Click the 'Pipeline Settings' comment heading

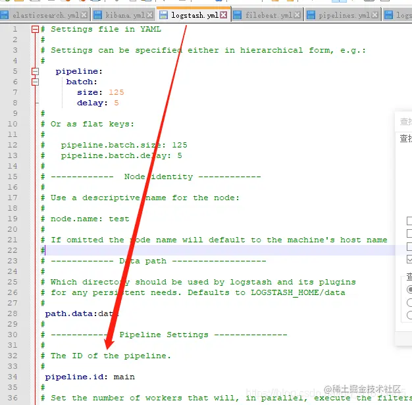coord(164,335)
